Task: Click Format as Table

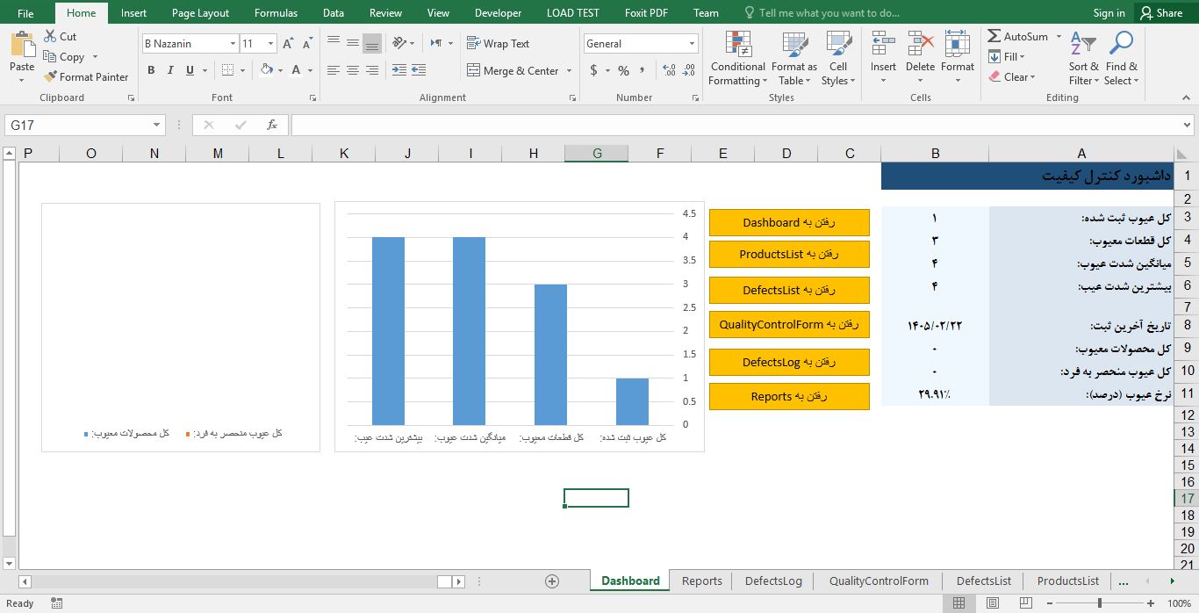Action: click(x=794, y=58)
